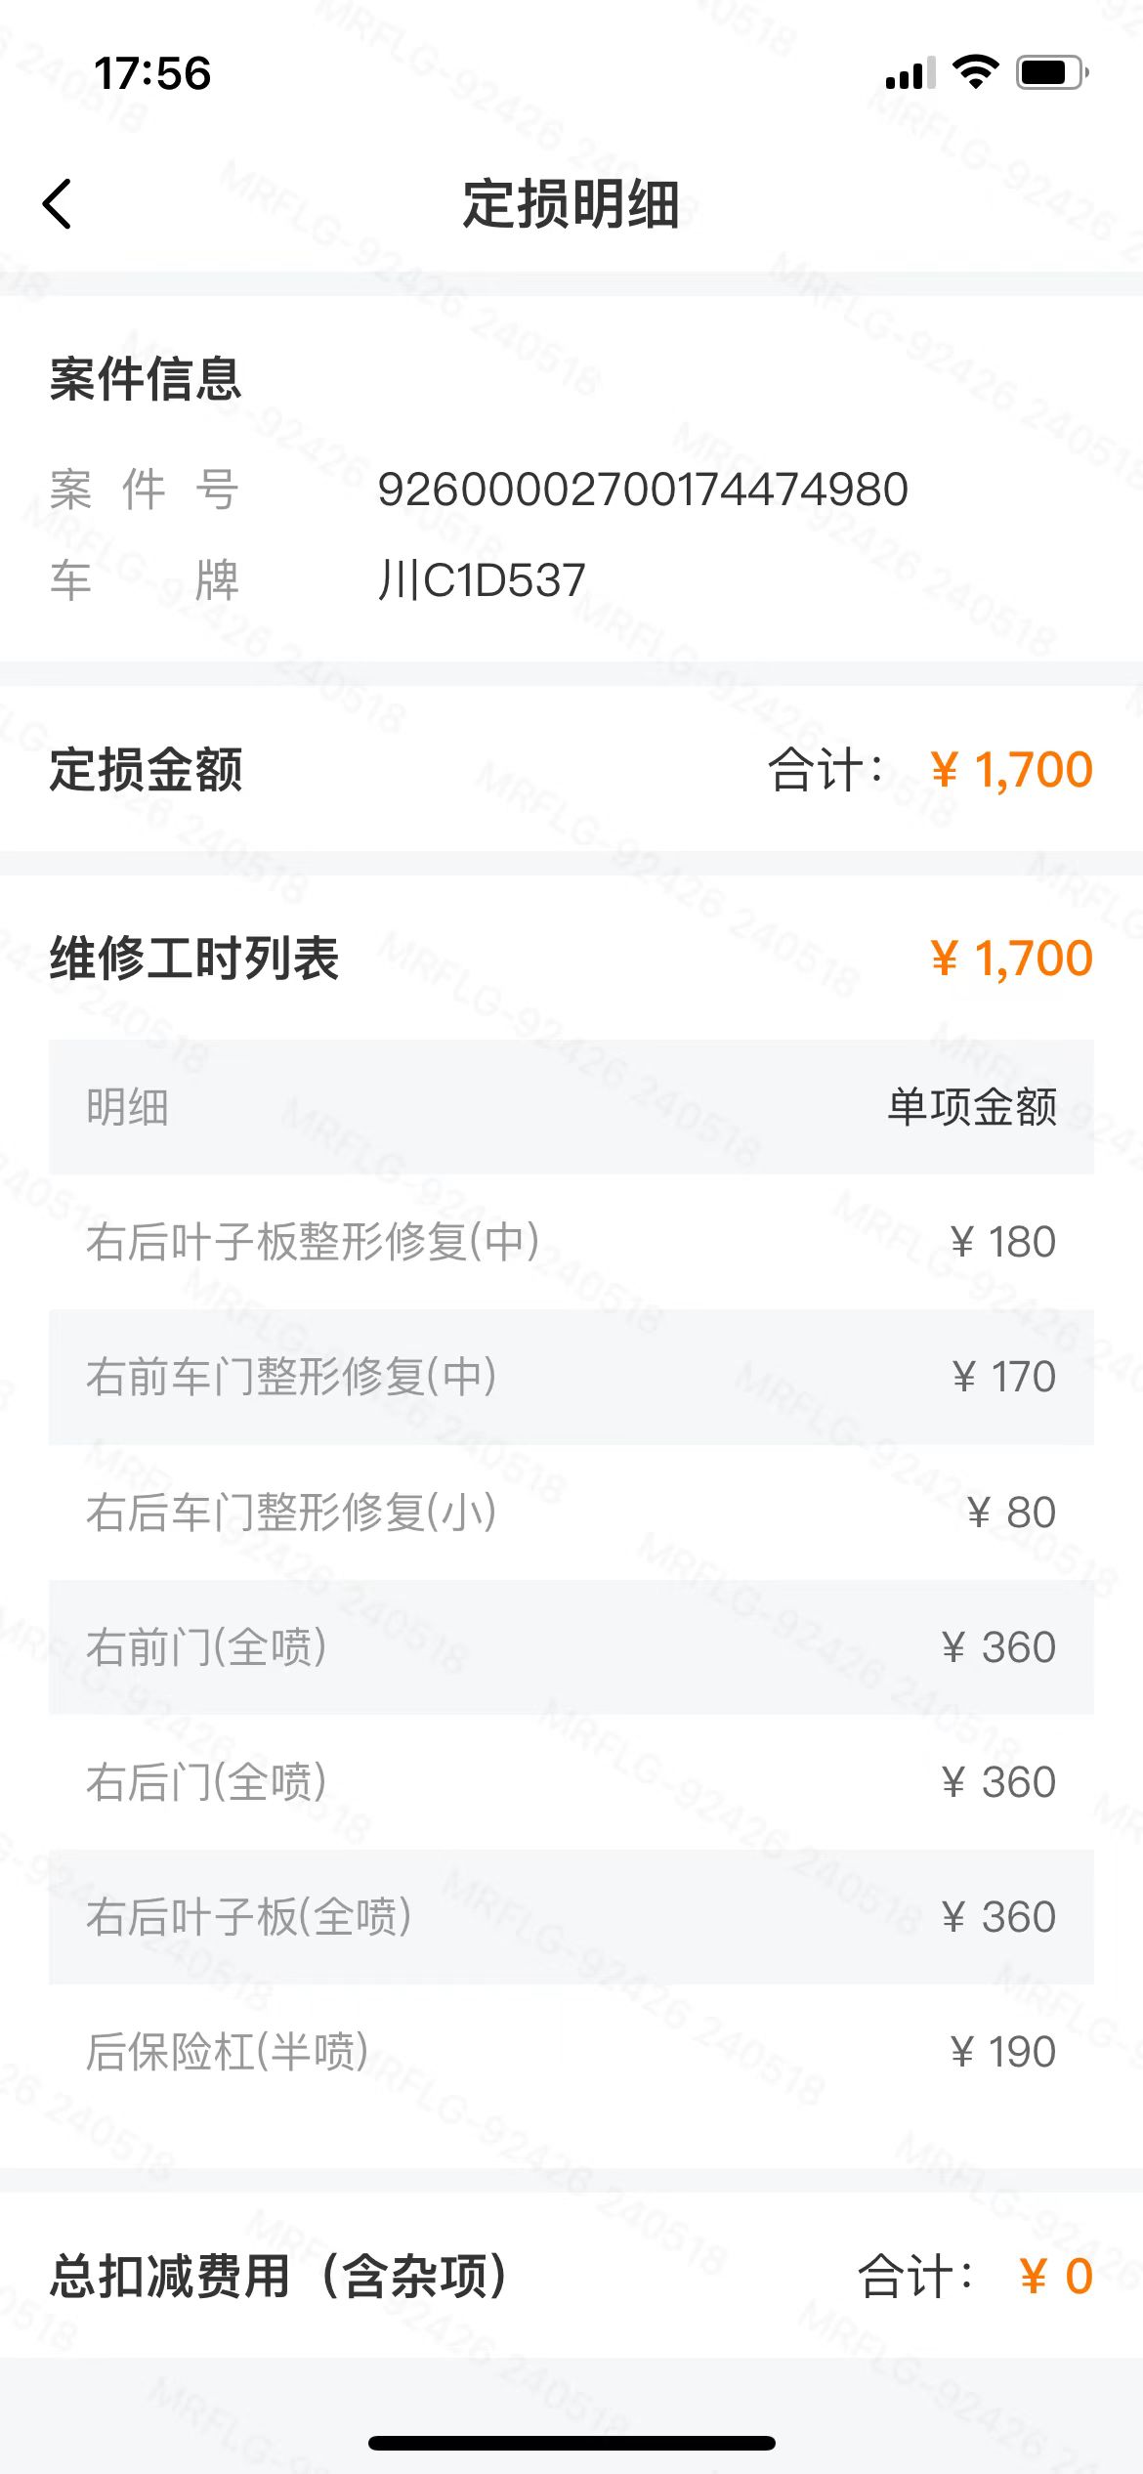Select the 右后门(全喷) row
1143x2474 pixels.
tap(571, 1782)
